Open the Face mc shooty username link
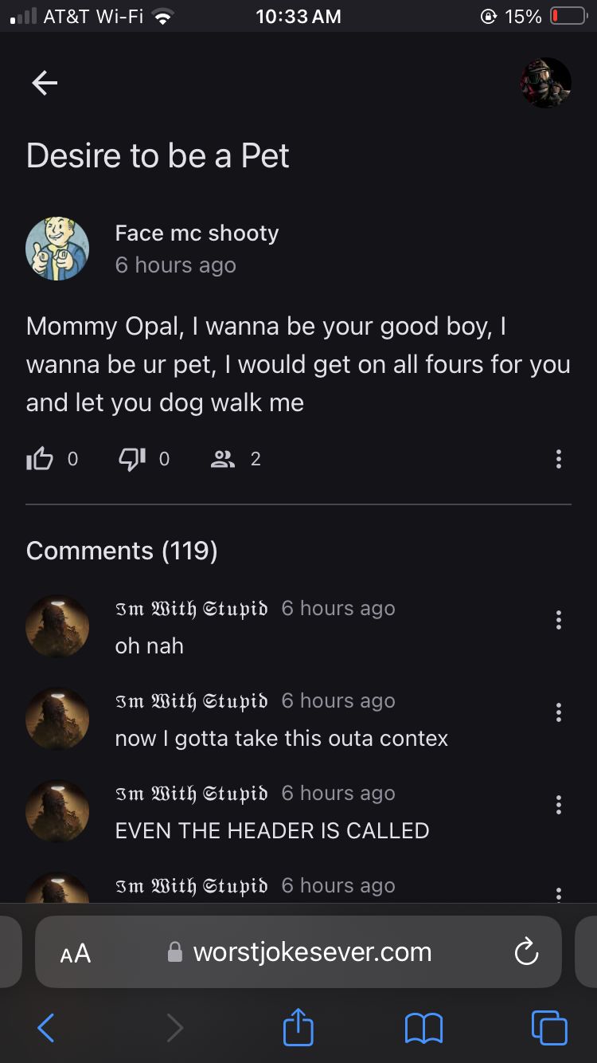Screen dimensions: 597x1063 click(x=197, y=233)
